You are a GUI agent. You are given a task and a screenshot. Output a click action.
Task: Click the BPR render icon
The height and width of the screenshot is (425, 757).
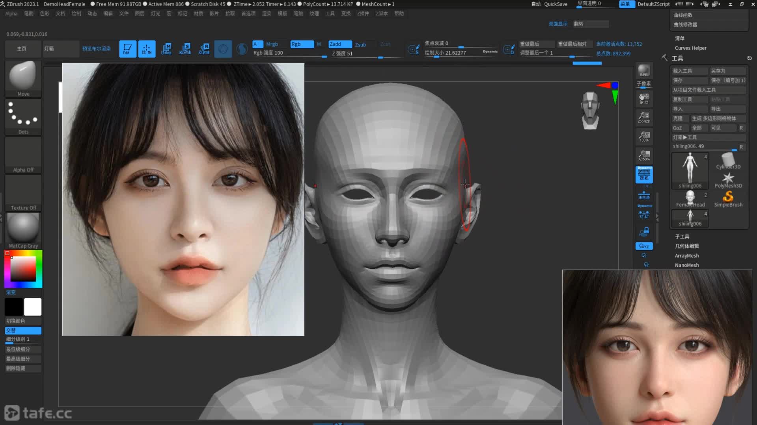click(x=644, y=71)
